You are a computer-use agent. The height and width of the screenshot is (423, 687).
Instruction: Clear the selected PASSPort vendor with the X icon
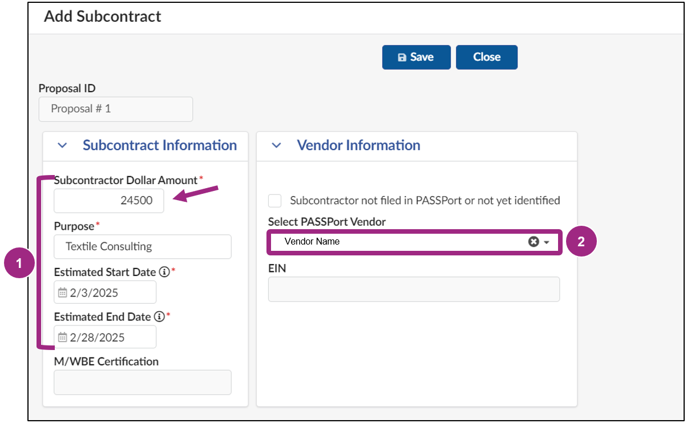[x=534, y=242]
